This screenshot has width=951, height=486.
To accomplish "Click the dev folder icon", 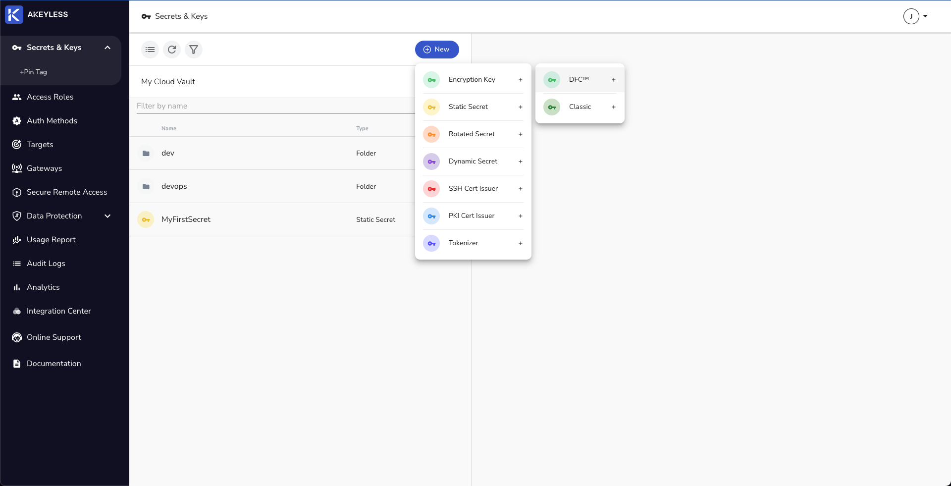I will (146, 154).
